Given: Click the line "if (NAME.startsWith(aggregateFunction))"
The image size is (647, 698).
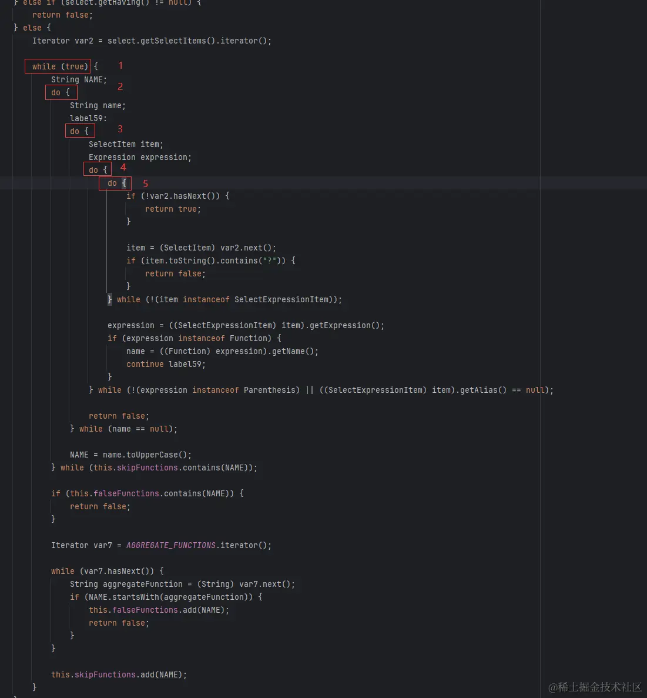Looking at the screenshot, I should 166,597.
